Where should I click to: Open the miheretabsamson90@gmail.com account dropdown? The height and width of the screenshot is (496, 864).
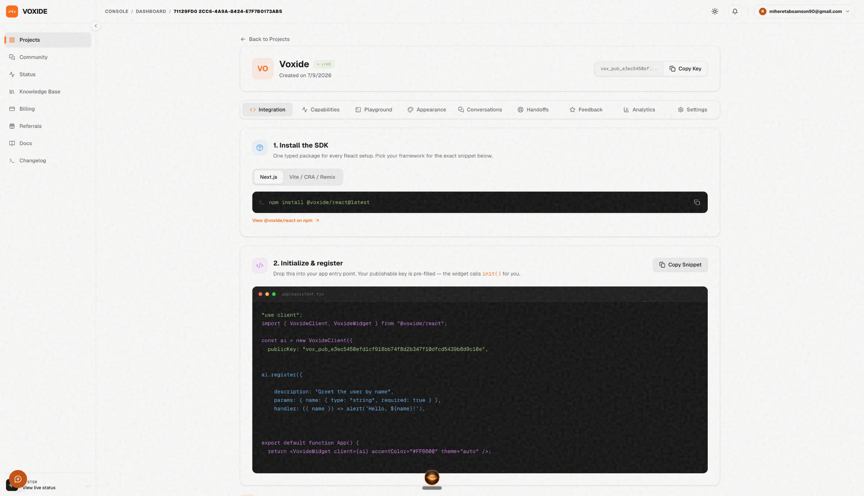point(804,12)
